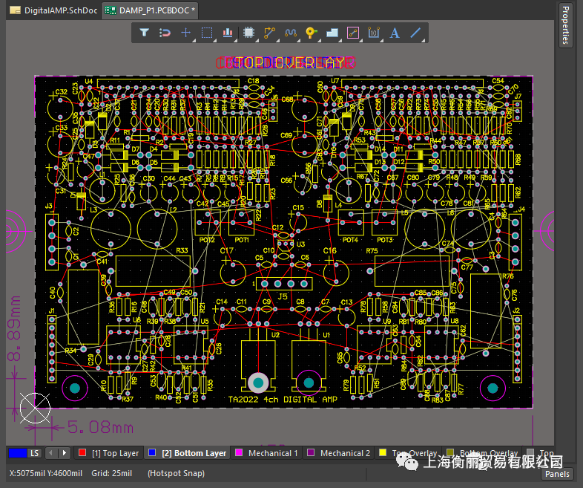Pick the place component chip icon

[248, 33]
